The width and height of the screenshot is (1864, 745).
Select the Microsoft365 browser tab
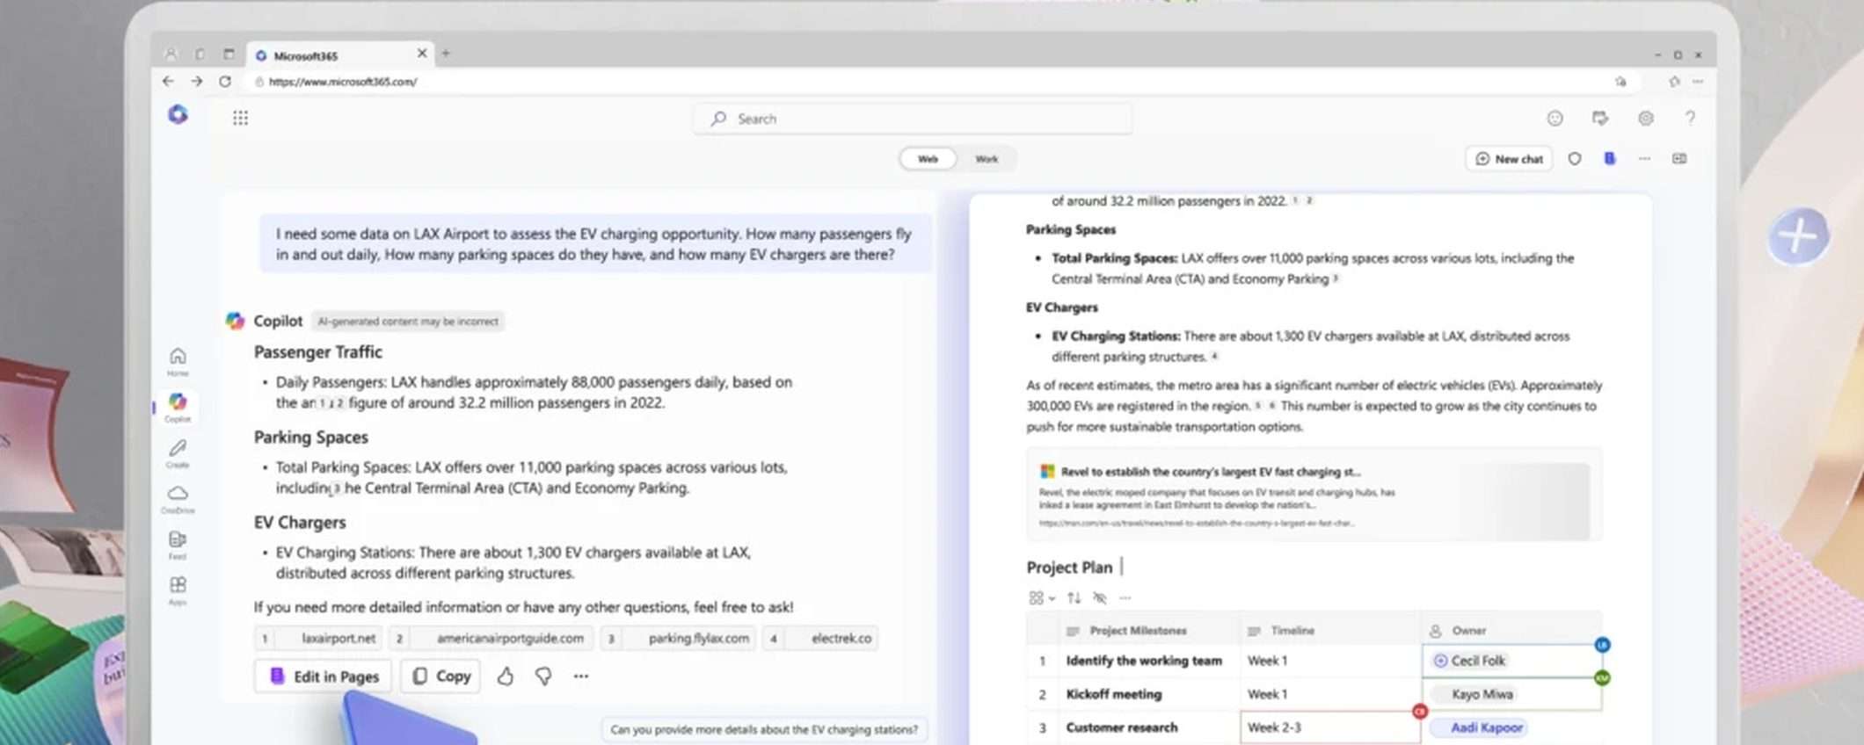pos(334,55)
